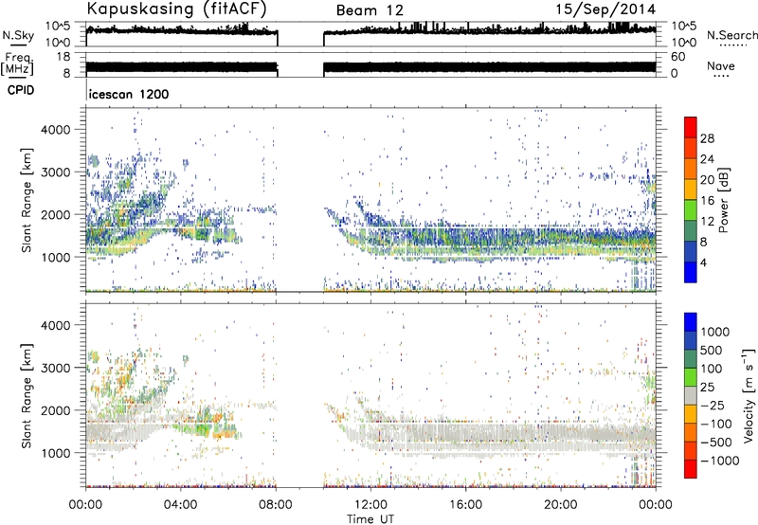
Task: Click the 'Velocity [m s-1]' colorbar label
Action: (x=749, y=395)
